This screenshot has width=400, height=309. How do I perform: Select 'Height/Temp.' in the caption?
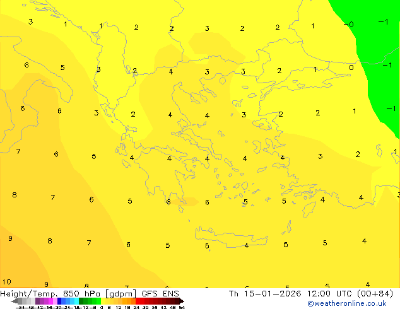(29, 293)
